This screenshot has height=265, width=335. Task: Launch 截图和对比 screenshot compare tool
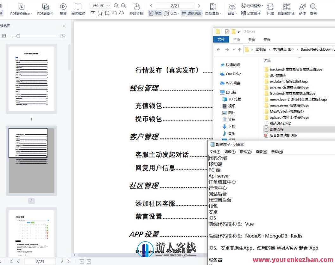coord(286,9)
